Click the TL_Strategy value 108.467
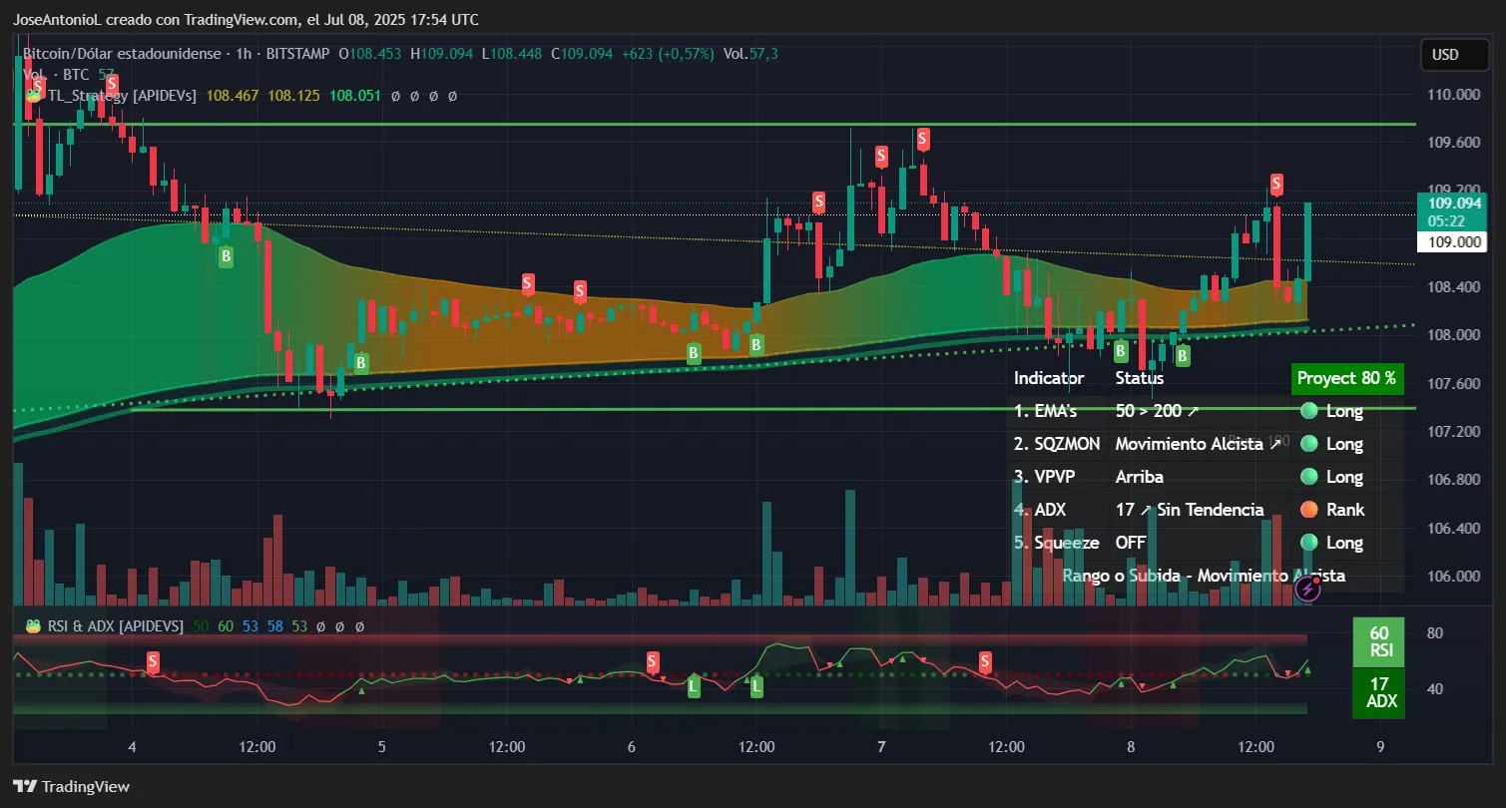Viewport: 1506px width, 808px height. pyautogui.click(x=233, y=96)
